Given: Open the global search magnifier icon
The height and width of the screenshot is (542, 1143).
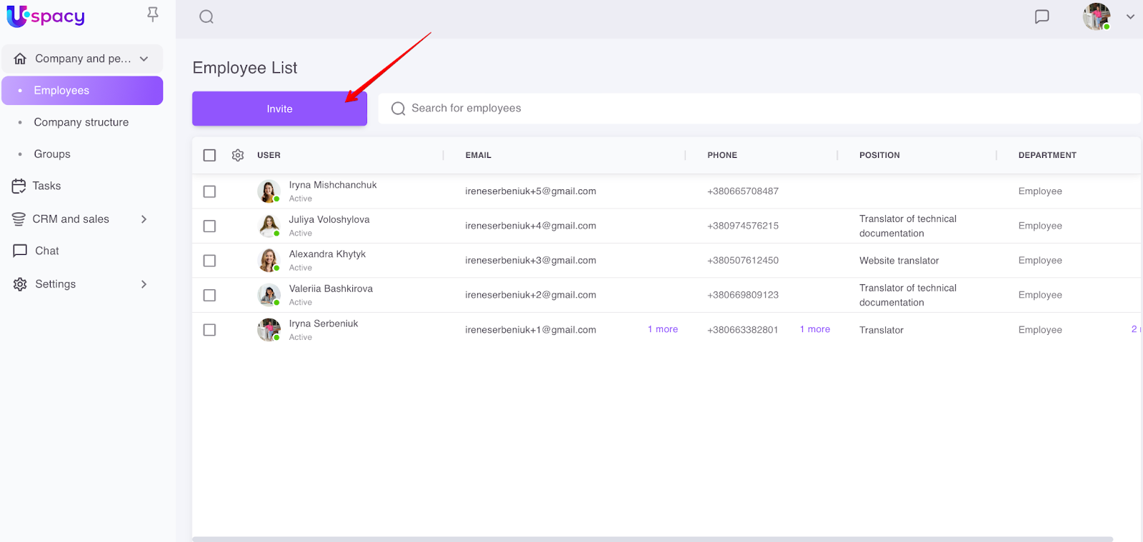Looking at the screenshot, I should click(x=206, y=17).
